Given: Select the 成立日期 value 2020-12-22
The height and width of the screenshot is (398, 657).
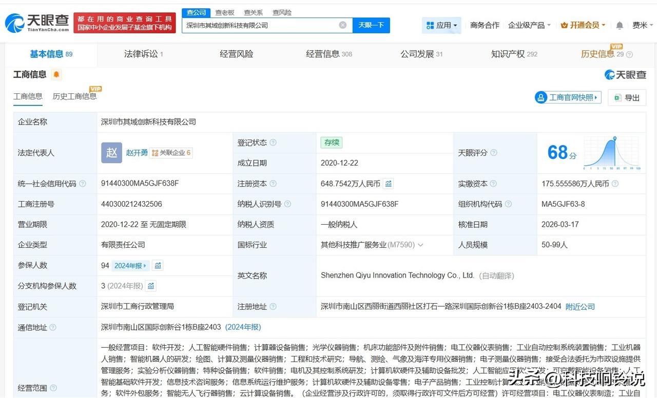Looking at the screenshot, I should tap(339, 163).
